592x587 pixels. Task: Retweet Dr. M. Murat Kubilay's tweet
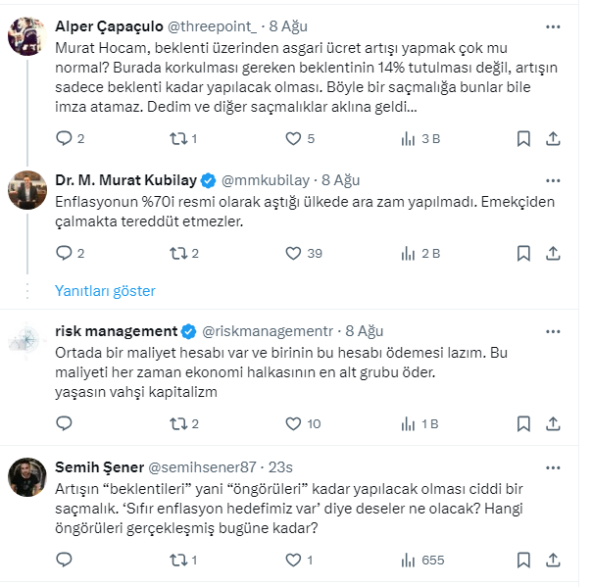pos(177,253)
